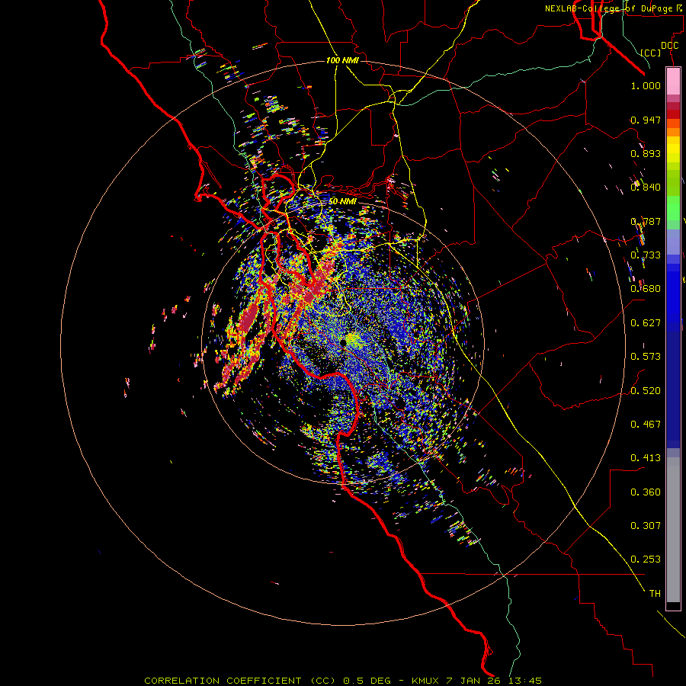
Task: Click the 0.413 legend value
Action: coord(646,458)
